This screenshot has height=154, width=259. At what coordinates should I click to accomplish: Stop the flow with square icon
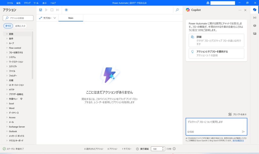52,10
